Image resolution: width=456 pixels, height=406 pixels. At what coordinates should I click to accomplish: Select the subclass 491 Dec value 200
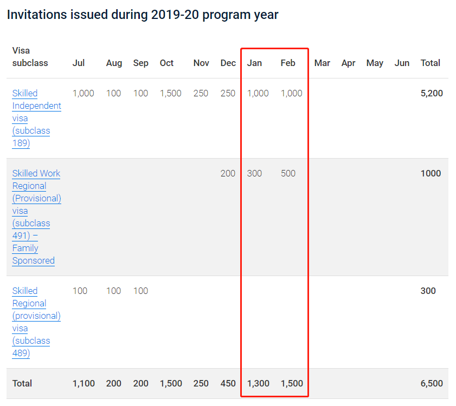click(228, 173)
